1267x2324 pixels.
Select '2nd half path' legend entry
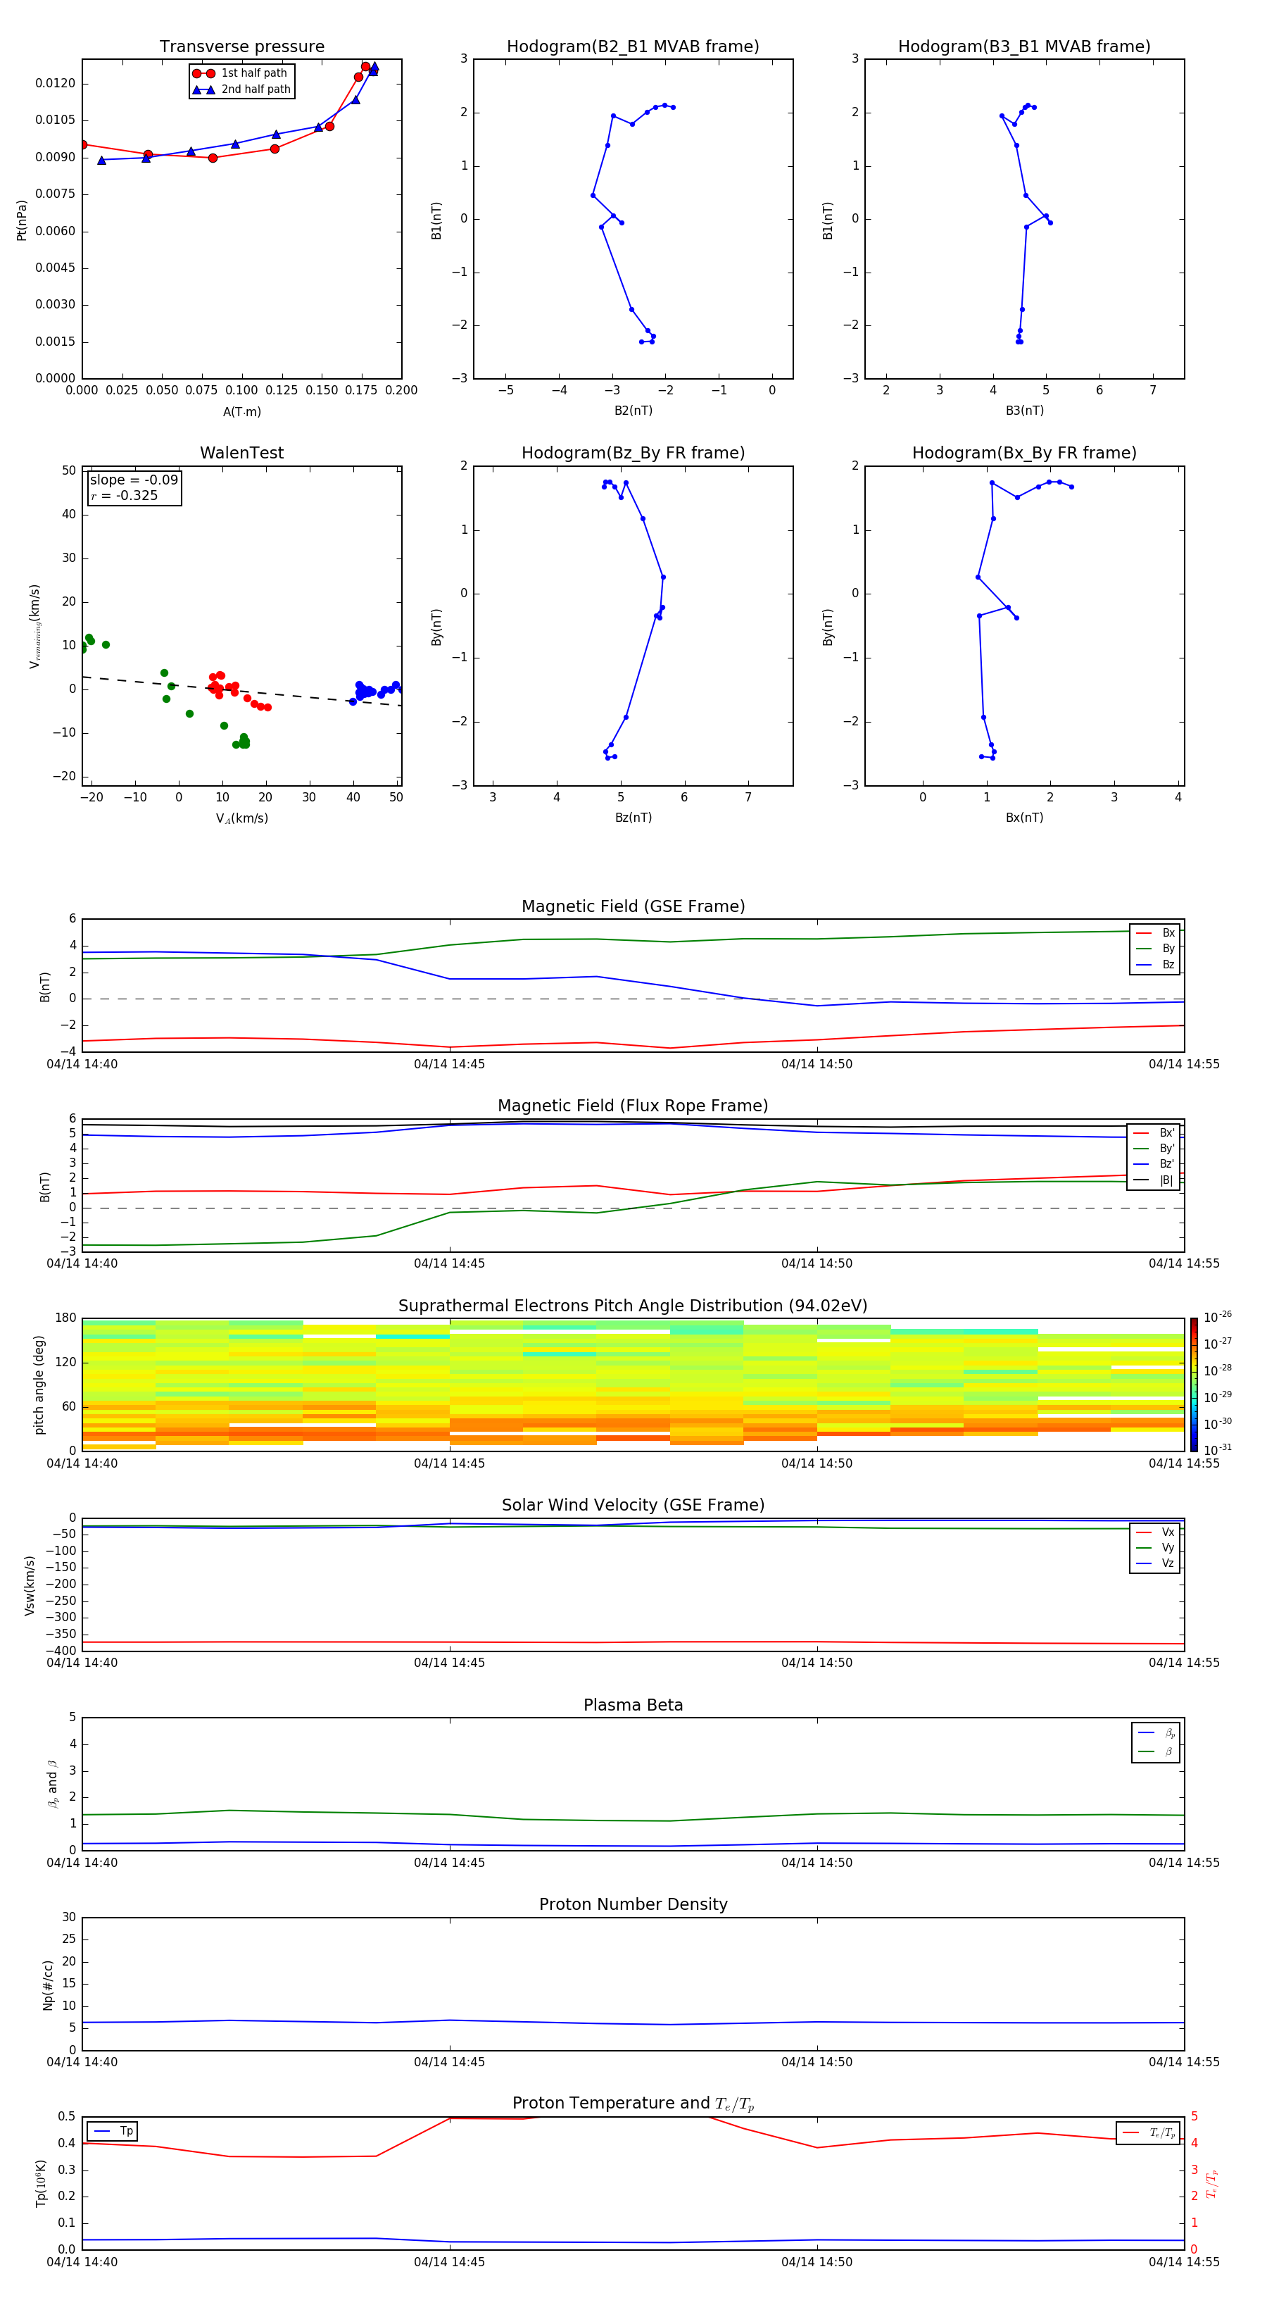point(241,89)
